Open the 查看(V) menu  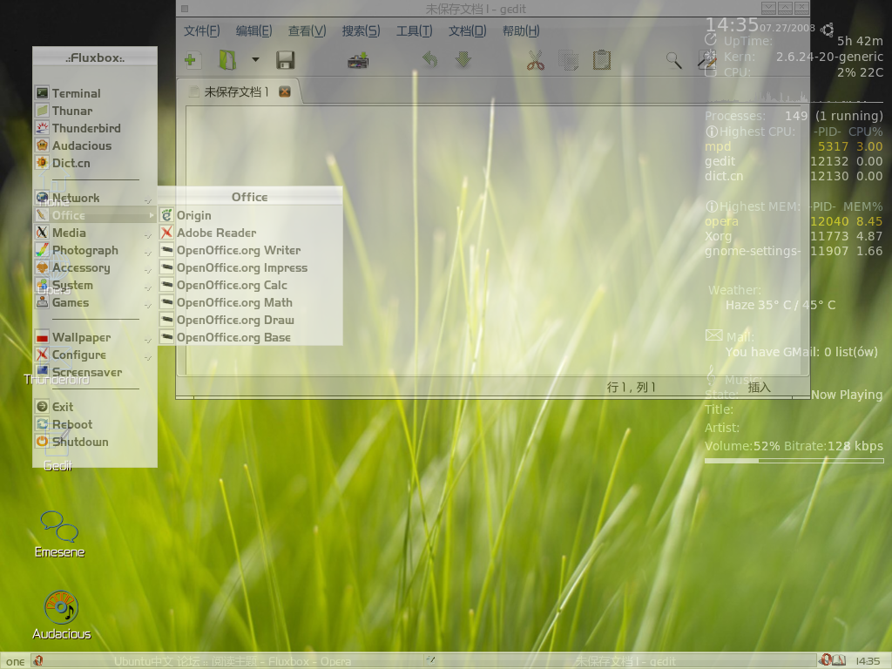tap(307, 30)
